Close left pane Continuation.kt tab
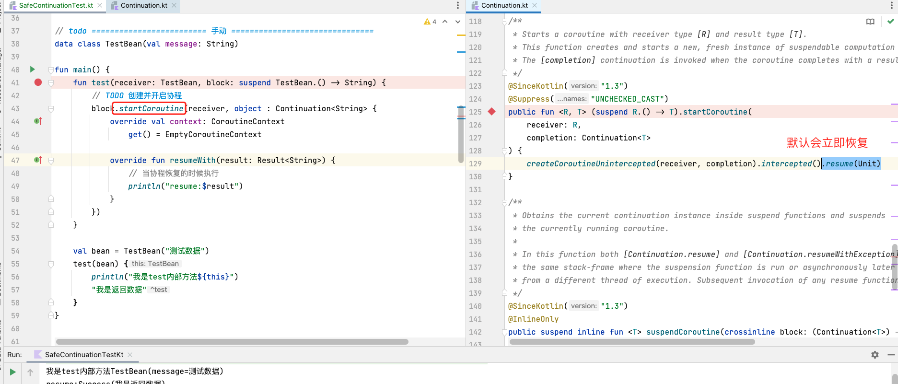Screen dimensions: 898x384 [174, 5]
